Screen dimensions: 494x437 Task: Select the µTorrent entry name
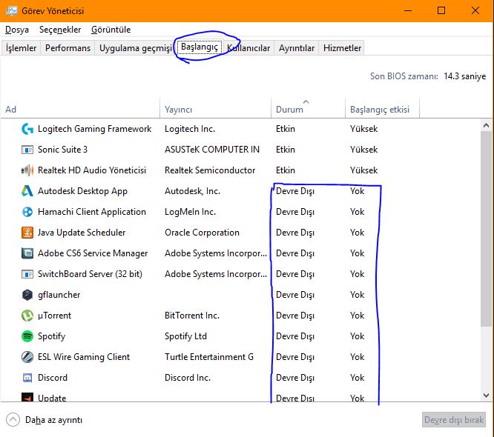pyautogui.click(x=54, y=316)
